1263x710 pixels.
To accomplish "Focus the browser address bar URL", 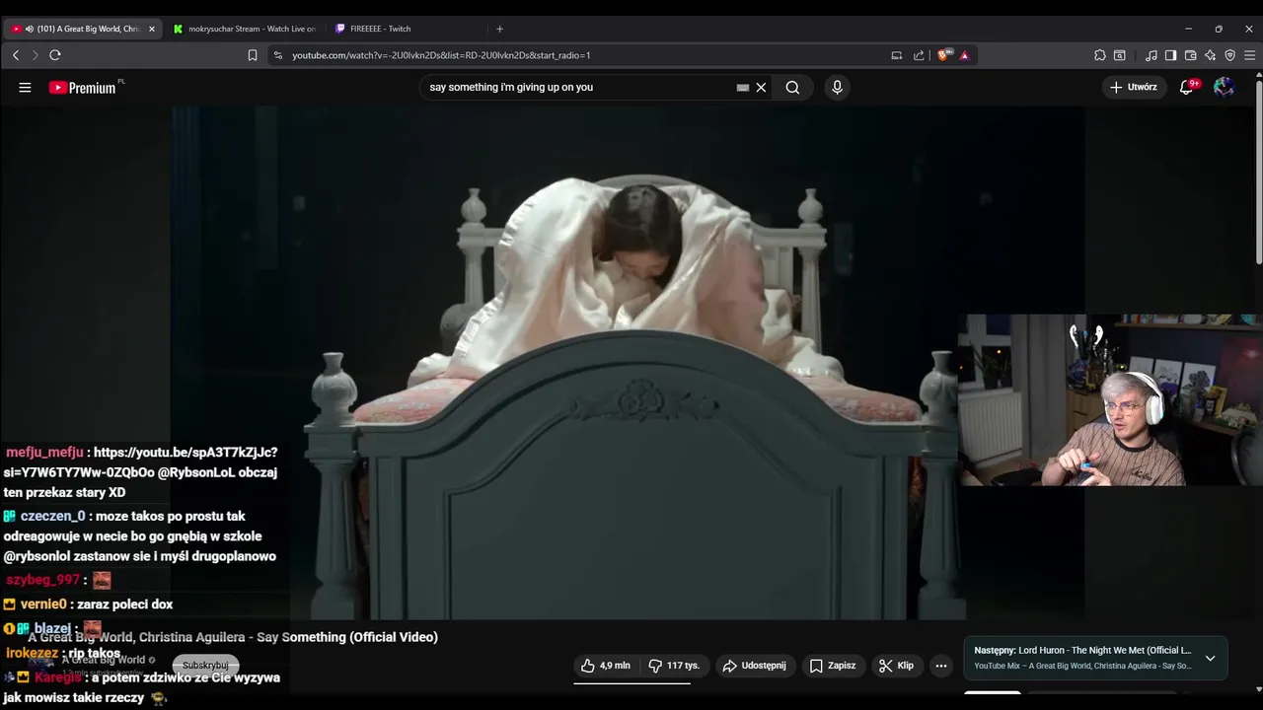I will pos(441,55).
